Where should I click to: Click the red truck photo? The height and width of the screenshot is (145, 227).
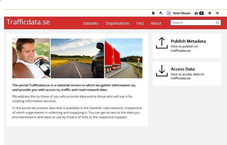click(124, 58)
